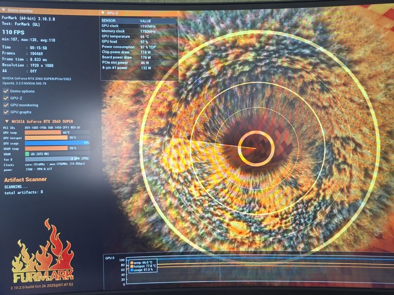Click the 'GPU 0' graph label

pos(110,258)
